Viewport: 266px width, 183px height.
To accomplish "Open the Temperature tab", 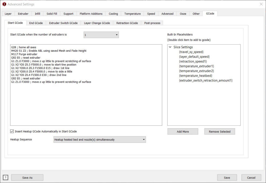I will (x=132, y=14).
